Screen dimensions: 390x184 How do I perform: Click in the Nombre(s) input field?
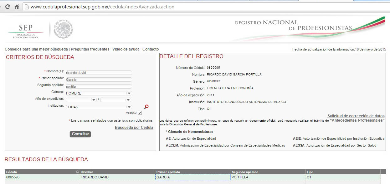(x=99, y=73)
